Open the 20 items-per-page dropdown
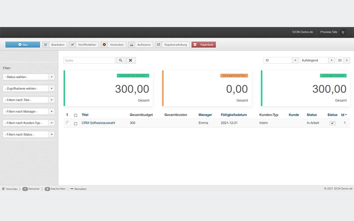Image resolution: width=354 pixels, height=221 pixels. (343, 61)
